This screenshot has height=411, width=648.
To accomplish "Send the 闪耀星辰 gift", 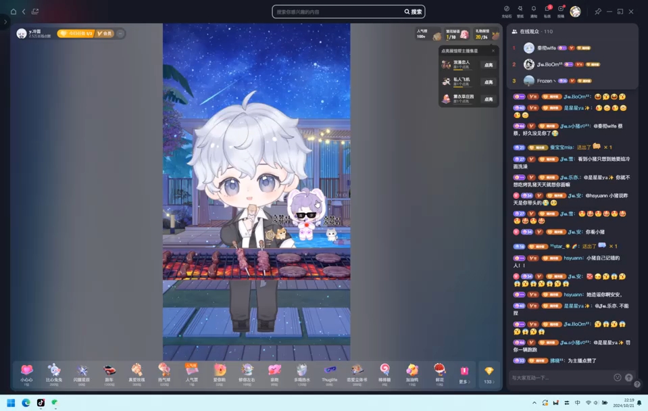I will point(81,374).
